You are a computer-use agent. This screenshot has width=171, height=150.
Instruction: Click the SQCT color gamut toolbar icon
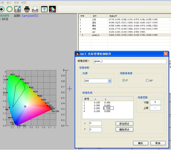pos(52,9)
